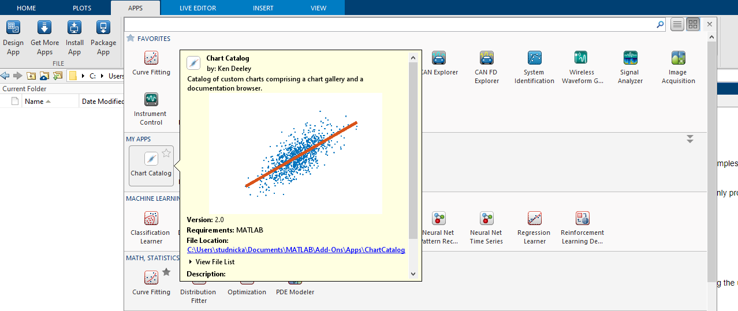Switch apps gallery to list view
The height and width of the screenshot is (311, 738).
[677, 24]
